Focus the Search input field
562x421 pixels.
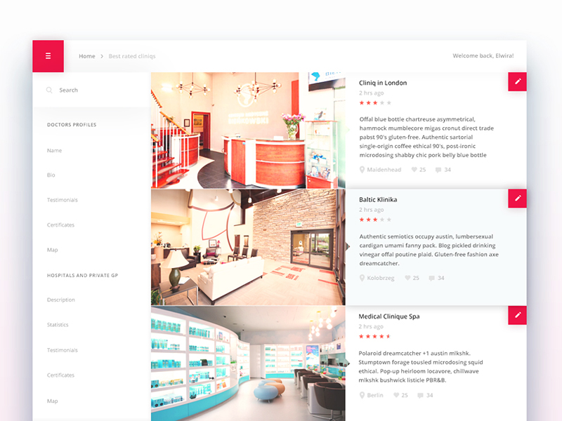tap(91, 91)
